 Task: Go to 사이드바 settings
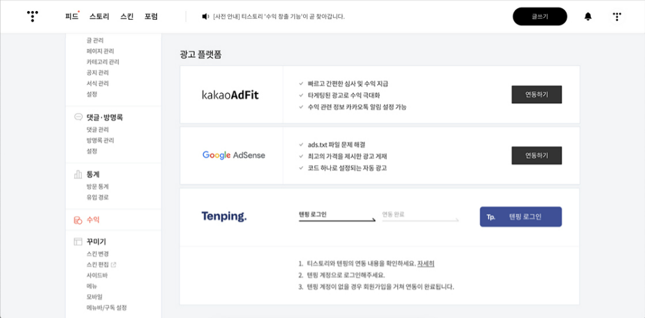click(x=97, y=275)
